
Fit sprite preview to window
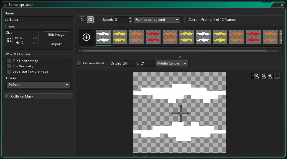pos(277,76)
